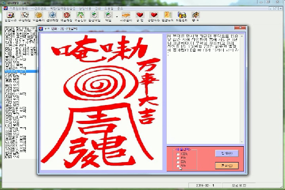The image size is (285, 190).
Task: Click the description scrollbar down arrow
Action: [x=242, y=142]
